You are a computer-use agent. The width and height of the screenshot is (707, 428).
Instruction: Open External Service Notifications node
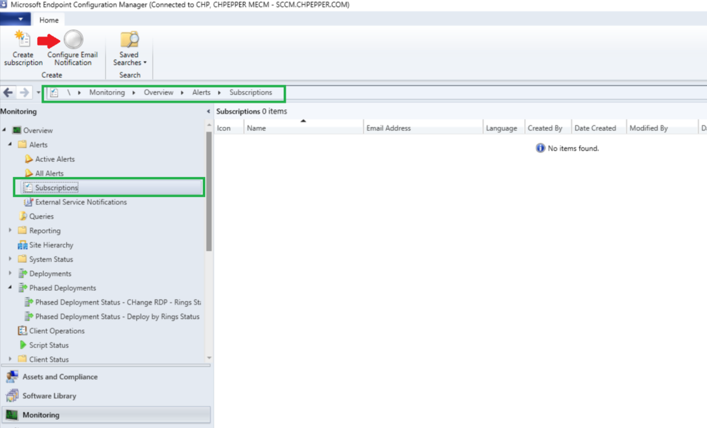pos(81,202)
